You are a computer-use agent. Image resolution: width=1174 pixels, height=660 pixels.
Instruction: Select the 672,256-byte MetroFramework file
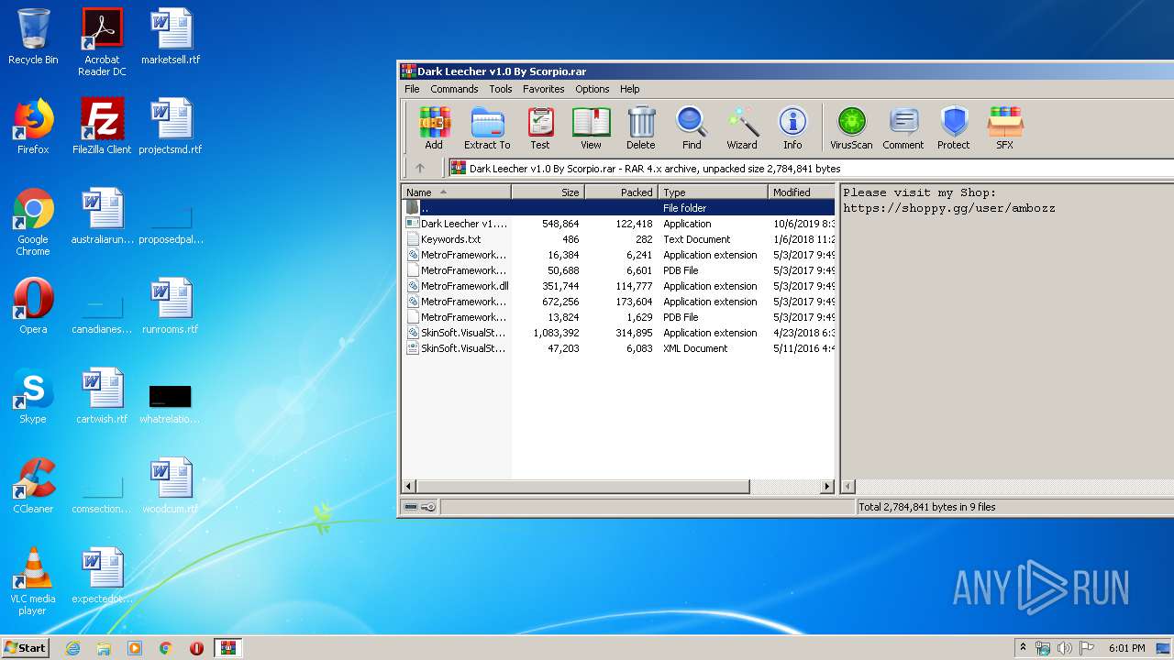click(618, 302)
